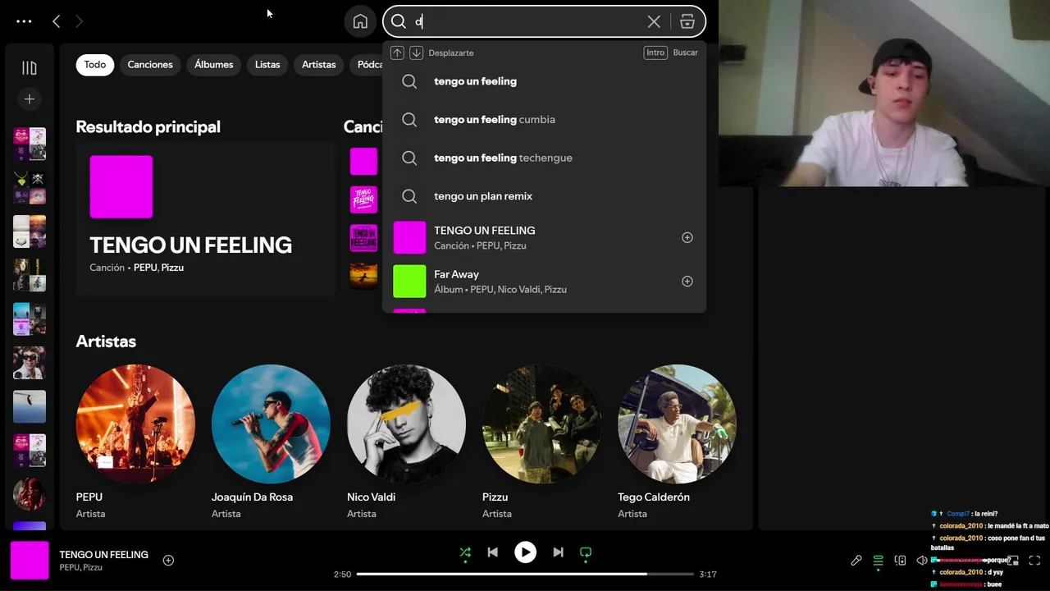Skip to the previous track
Screen dimensions: 1050x591
[x=492, y=552]
